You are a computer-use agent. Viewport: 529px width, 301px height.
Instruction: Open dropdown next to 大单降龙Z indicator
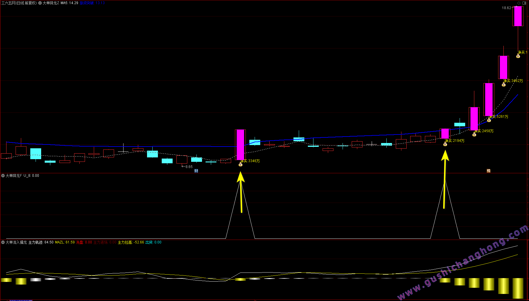pyautogui.click(x=40, y=3)
